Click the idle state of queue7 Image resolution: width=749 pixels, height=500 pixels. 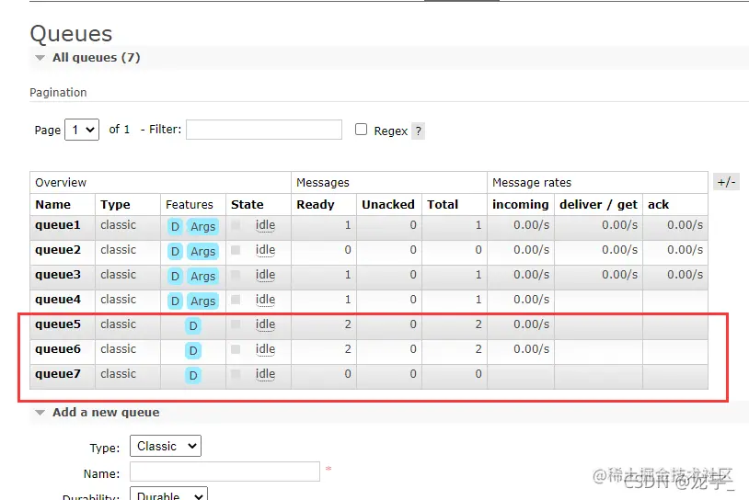click(x=265, y=374)
